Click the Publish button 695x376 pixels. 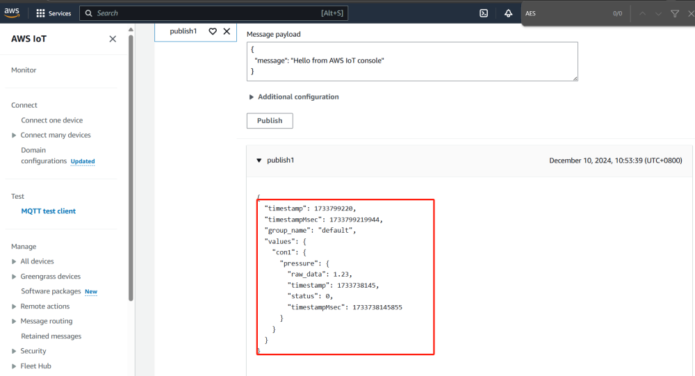coord(270,121)
